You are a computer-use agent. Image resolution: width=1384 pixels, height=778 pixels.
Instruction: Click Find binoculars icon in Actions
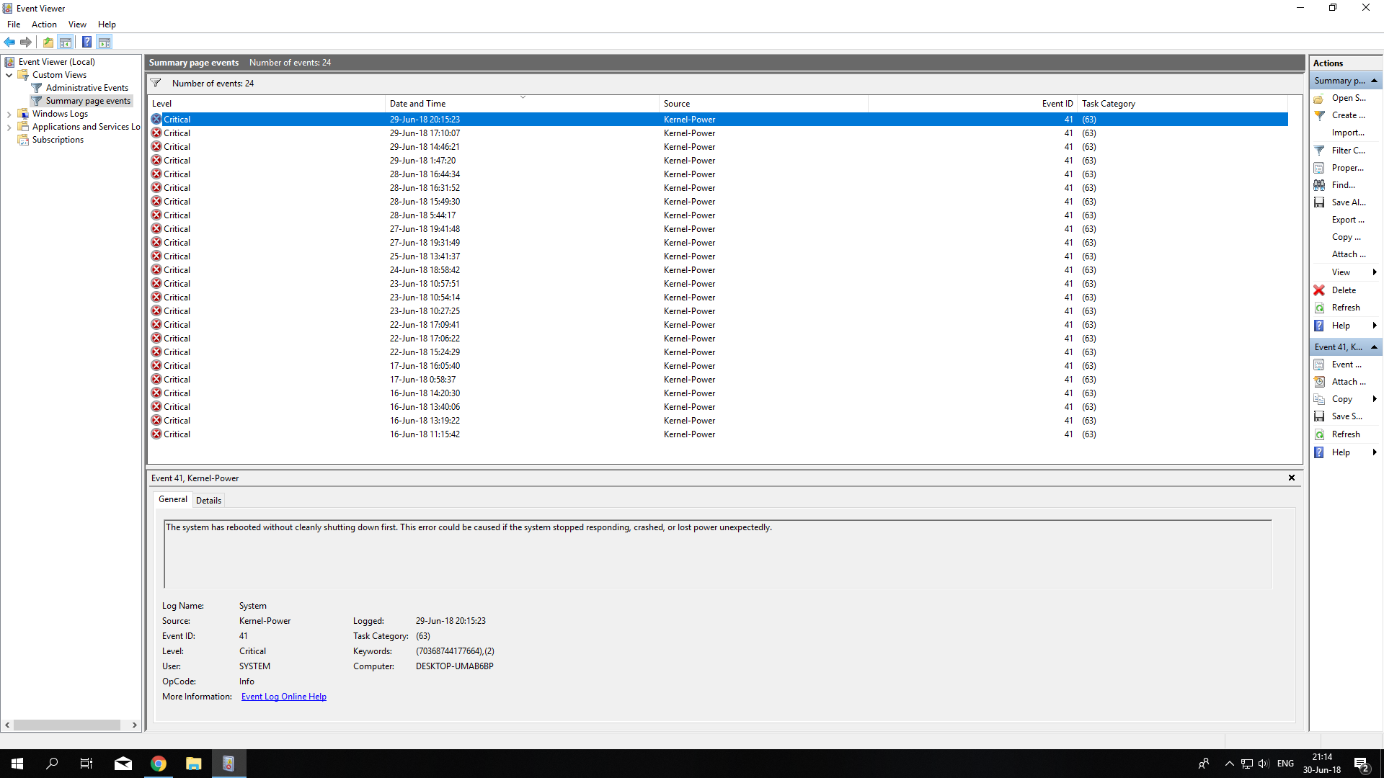[x=1319, y=185]
